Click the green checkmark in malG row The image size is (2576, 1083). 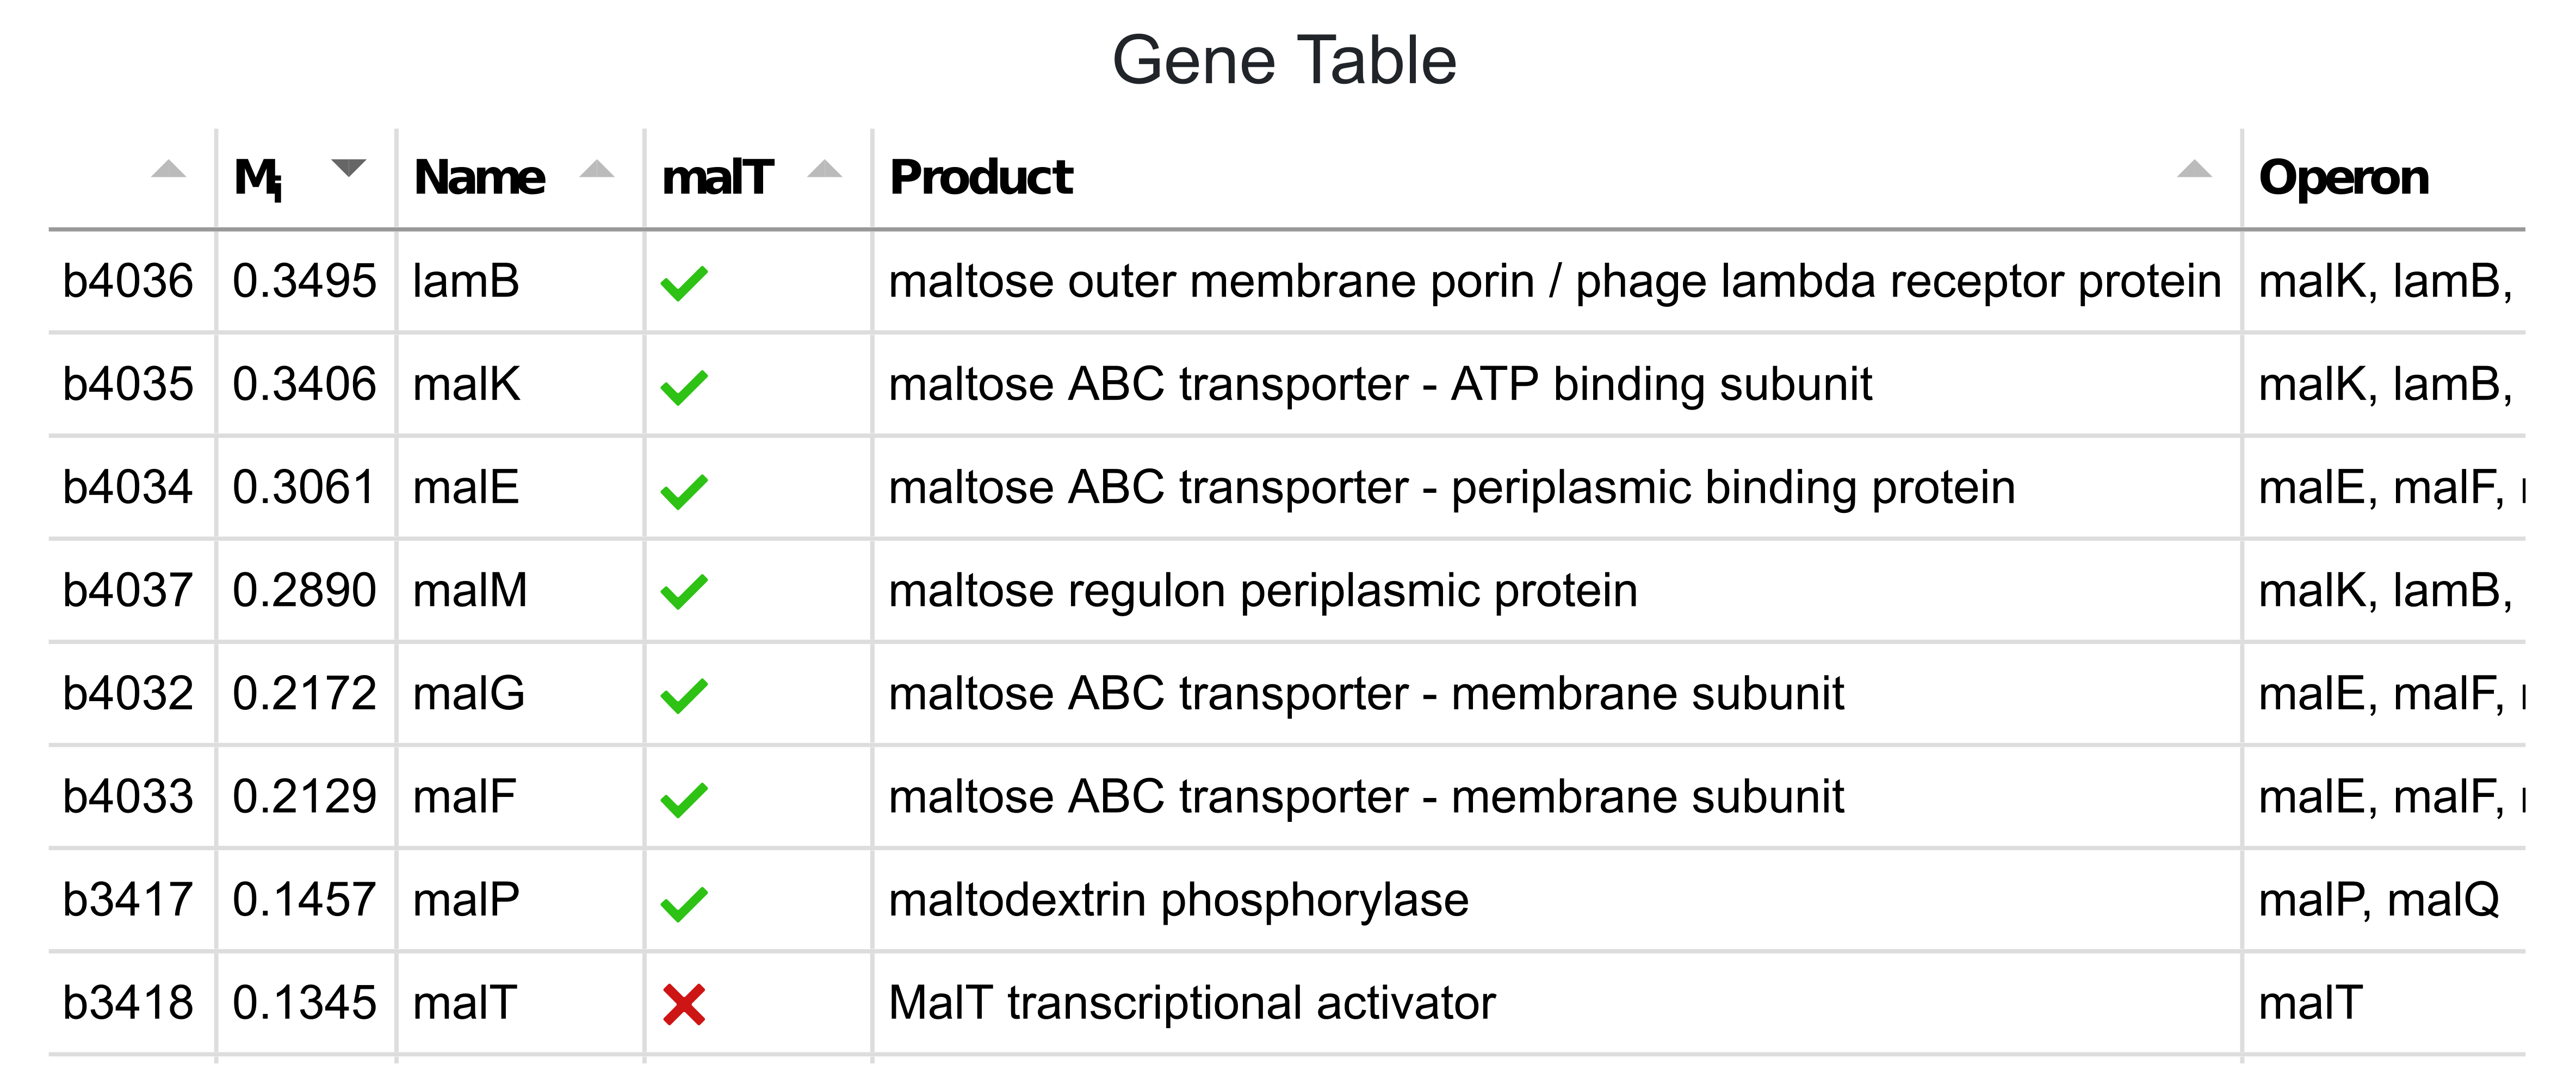684,696
